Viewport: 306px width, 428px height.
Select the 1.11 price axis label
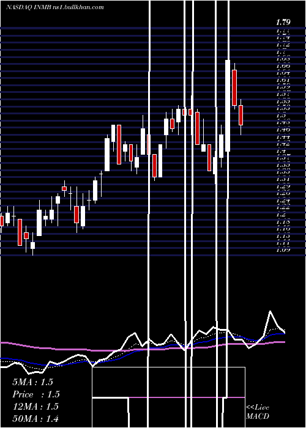point(283,243)
